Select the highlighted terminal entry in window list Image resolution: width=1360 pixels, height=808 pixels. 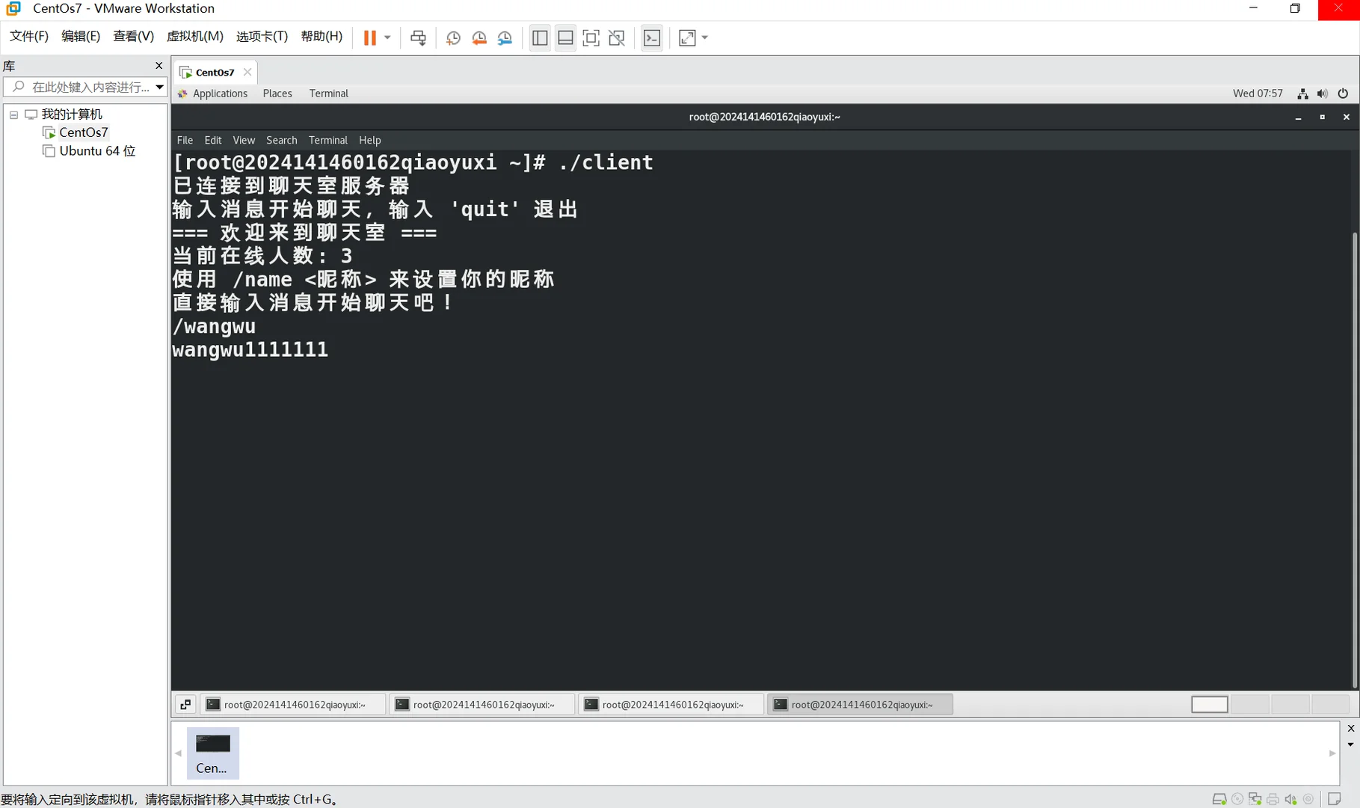tap(860, 705)
